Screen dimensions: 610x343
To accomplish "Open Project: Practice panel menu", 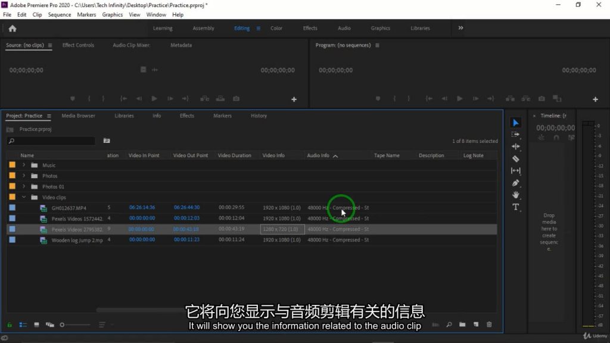I will [49, 116].
